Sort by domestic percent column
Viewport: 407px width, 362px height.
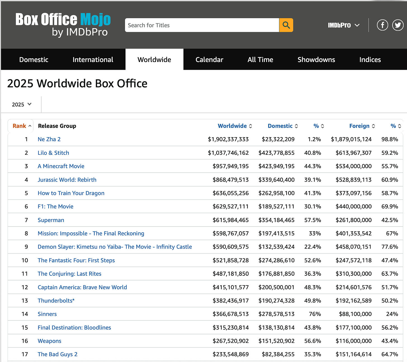coord(319,126)
